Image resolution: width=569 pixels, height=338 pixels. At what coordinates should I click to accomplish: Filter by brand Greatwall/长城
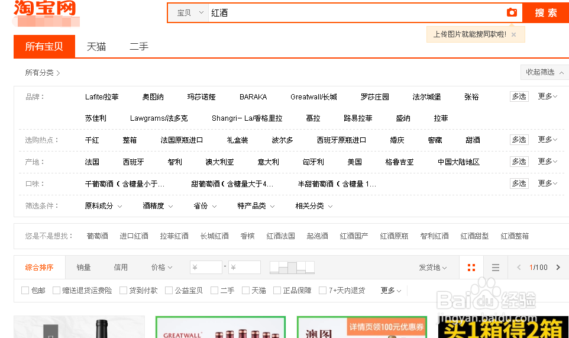tap(313, 97)
